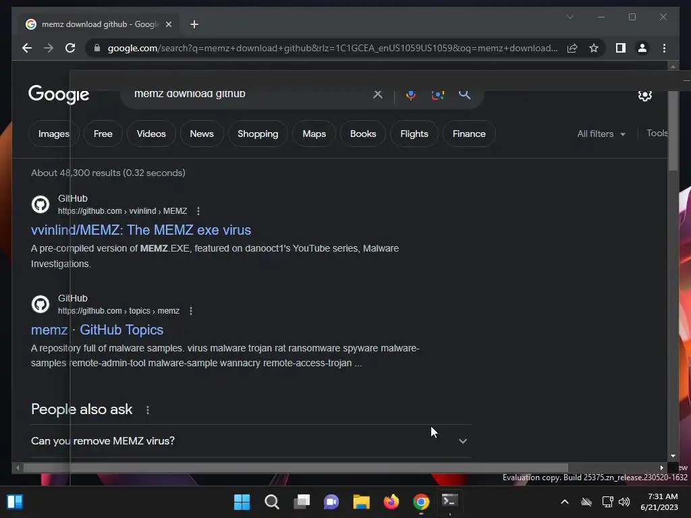Switch to Shopping results
Viewport: 691px width, 518px height.
point(258,134)
